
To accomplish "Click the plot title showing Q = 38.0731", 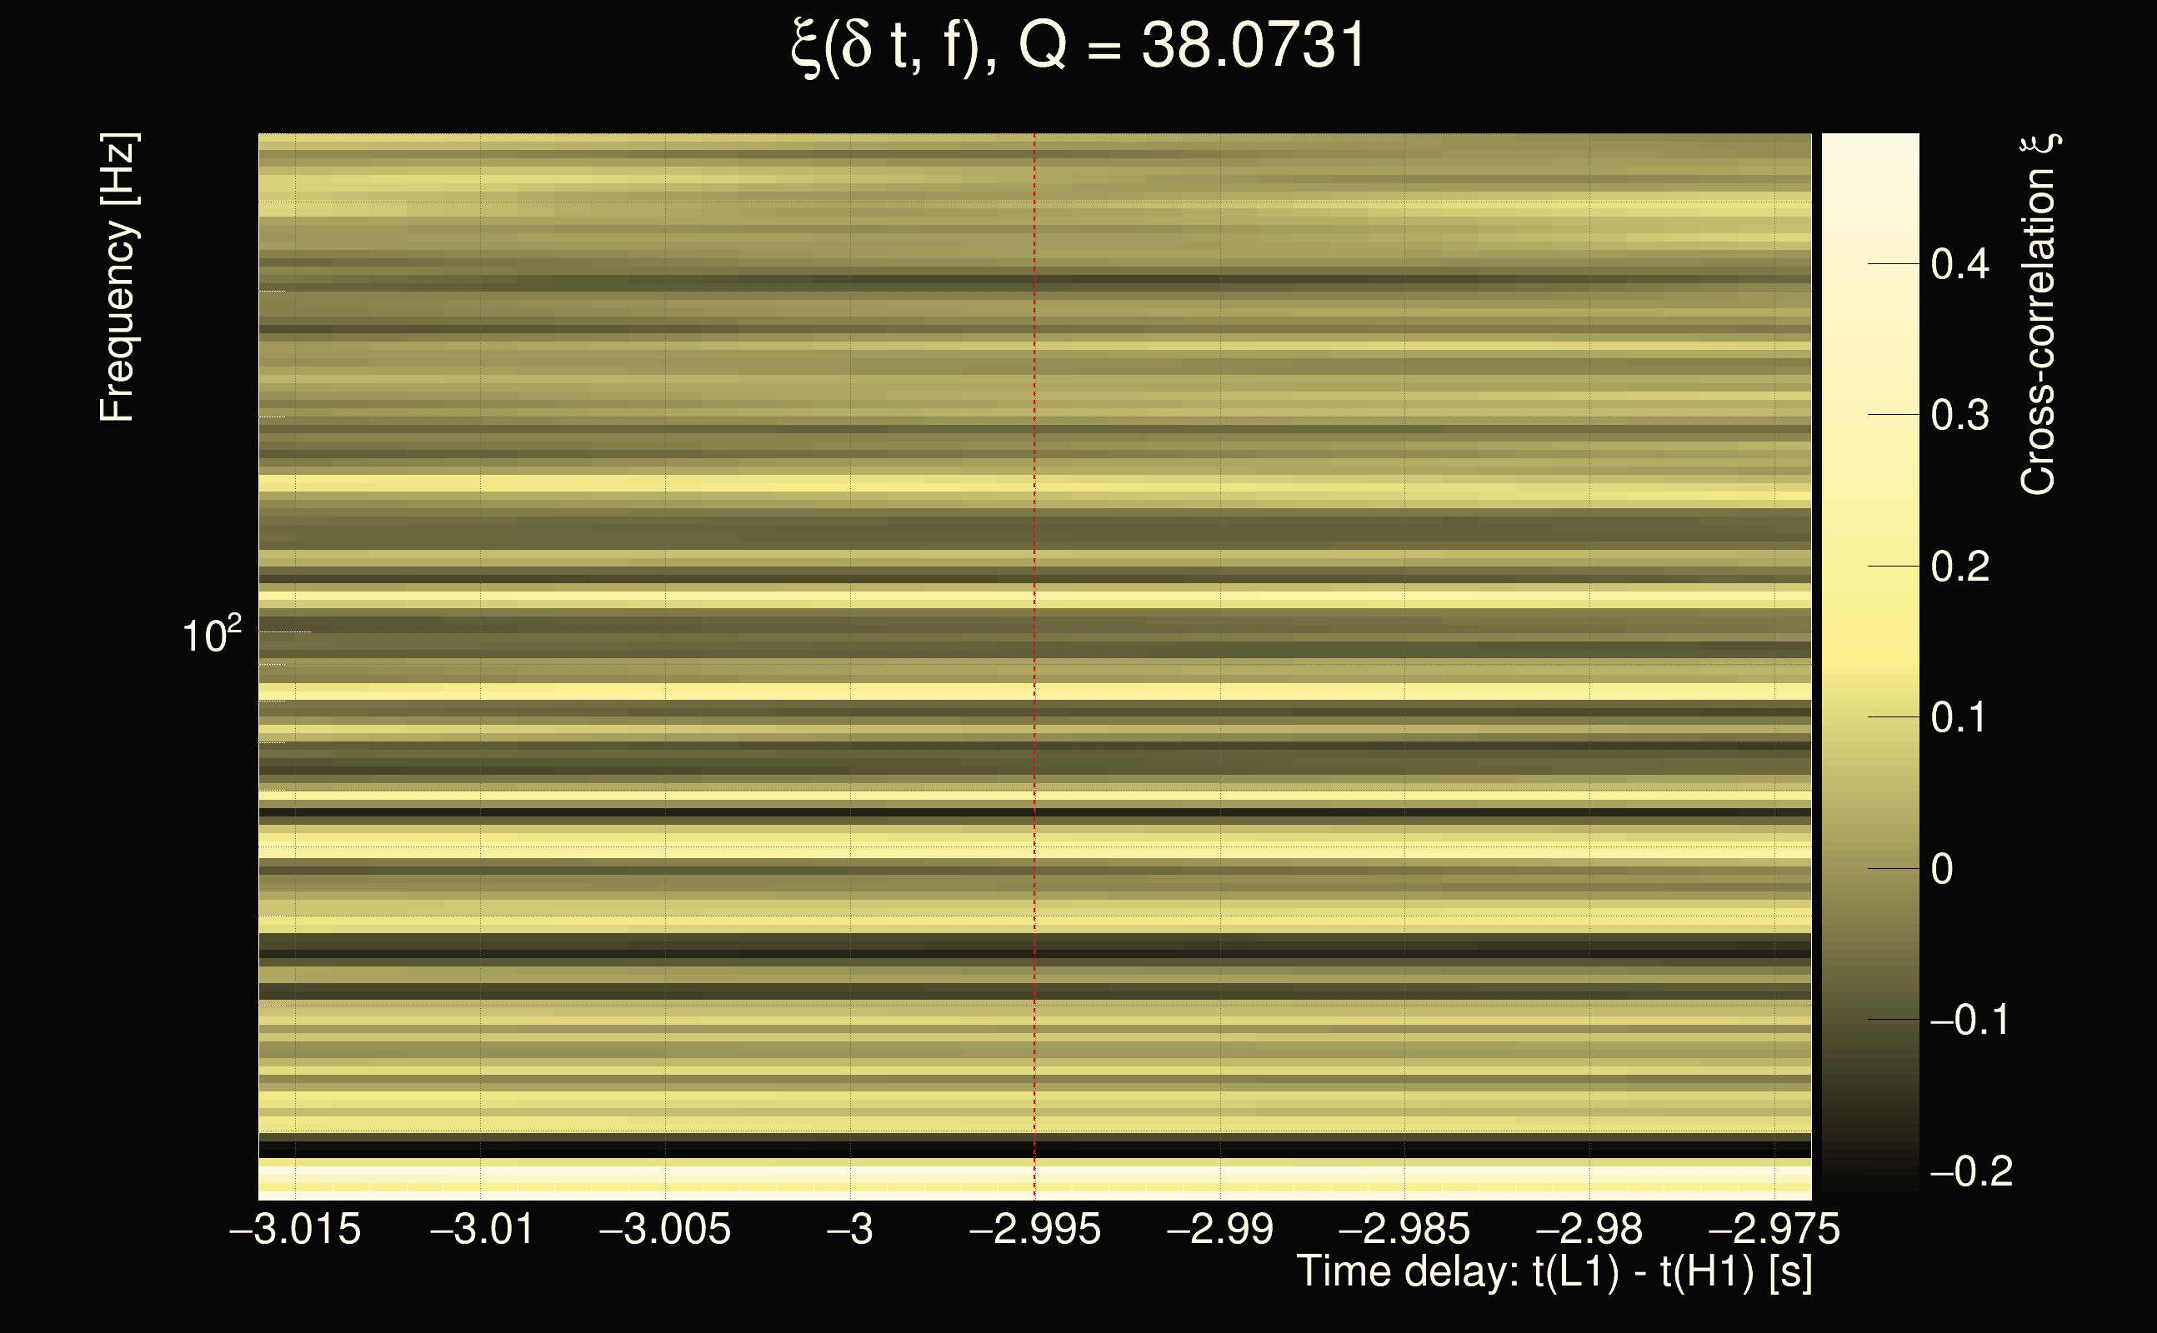I will click(1078, 46).
